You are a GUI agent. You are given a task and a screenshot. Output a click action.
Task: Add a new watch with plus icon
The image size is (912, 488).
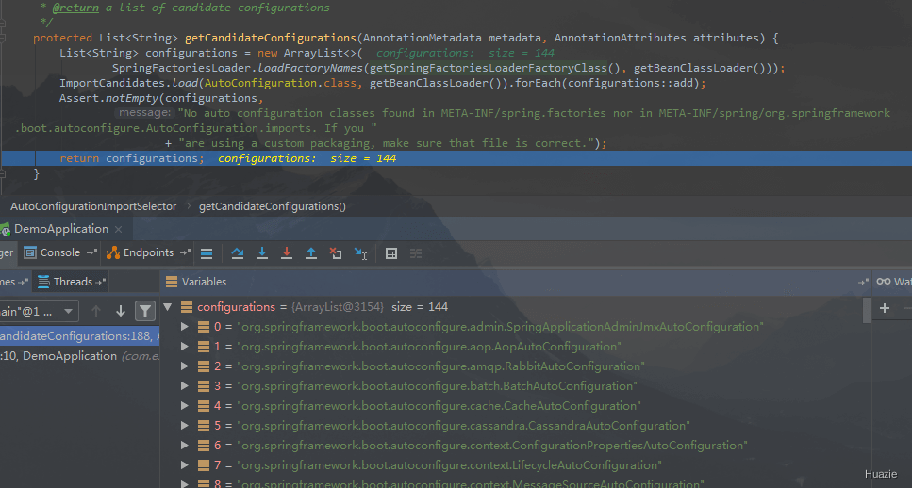885,308
